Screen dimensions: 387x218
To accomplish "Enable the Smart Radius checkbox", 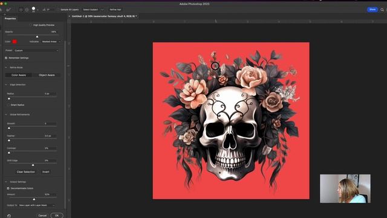I will point(8,105).
